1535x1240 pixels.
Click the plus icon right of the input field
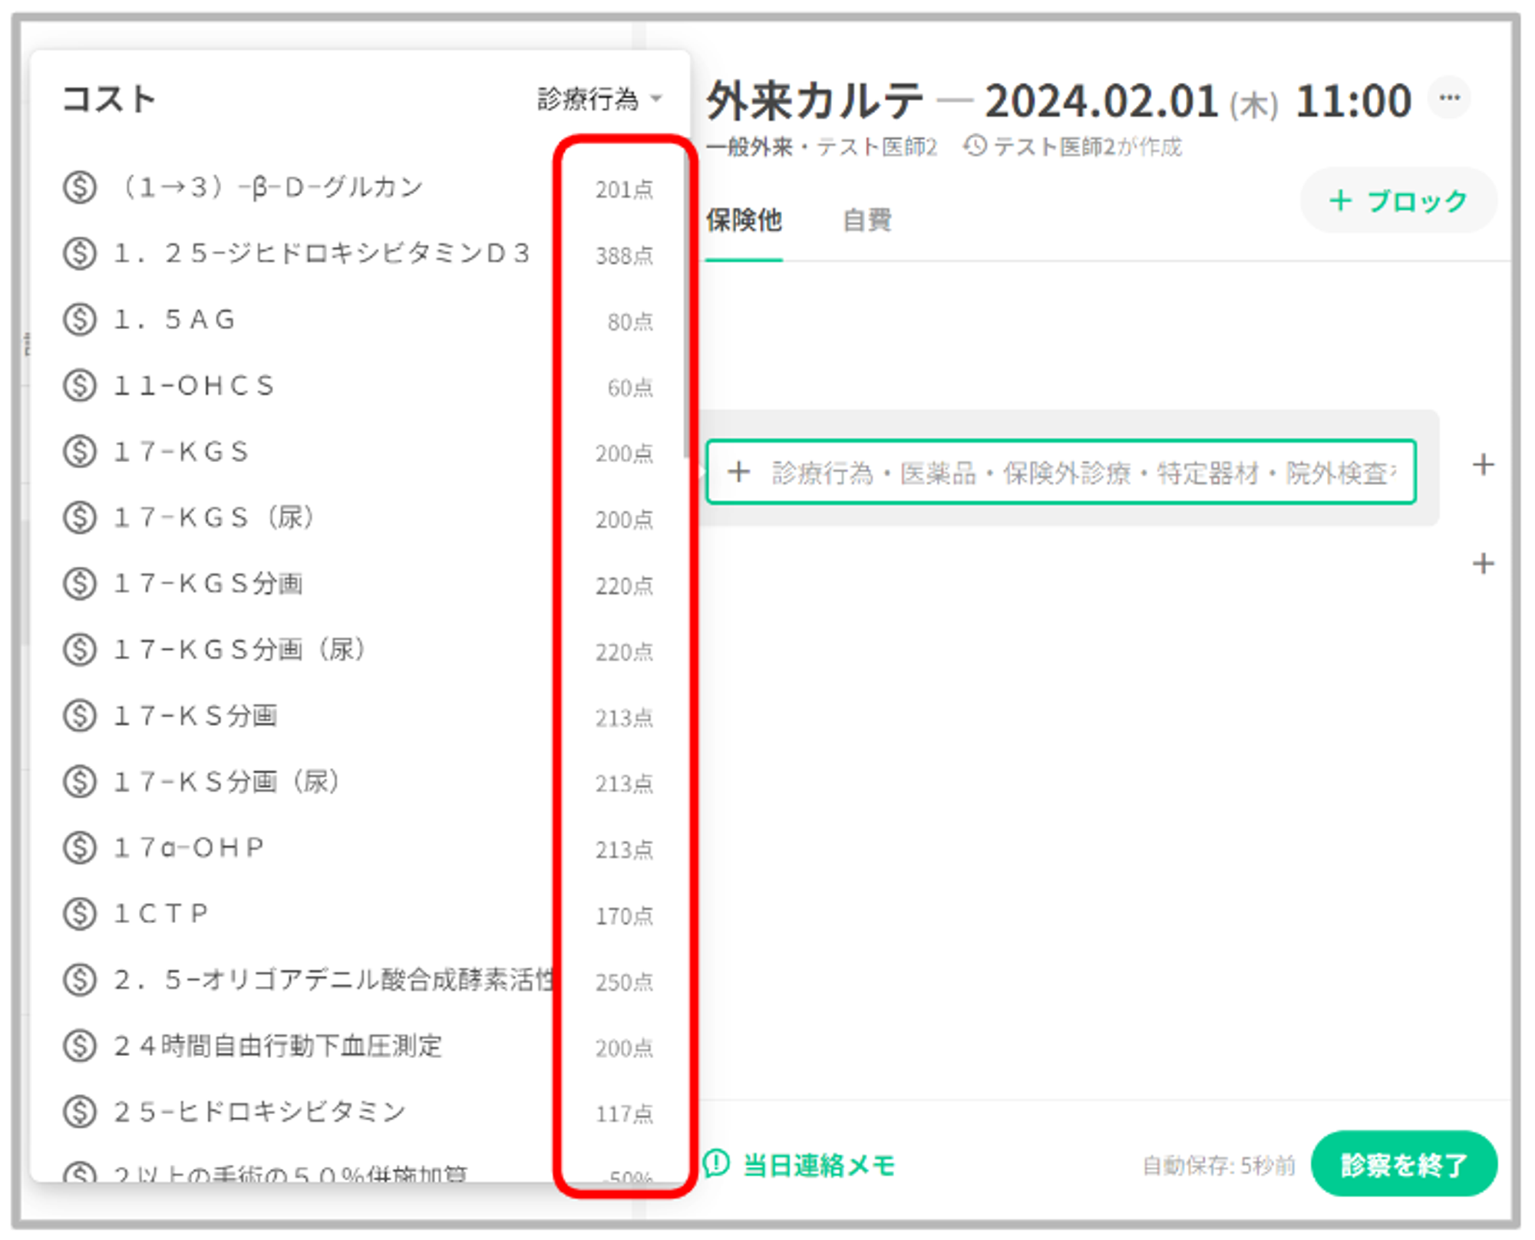point(1483,465)
